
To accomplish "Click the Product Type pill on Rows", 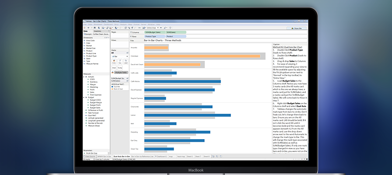I will (x=154, y=36).
